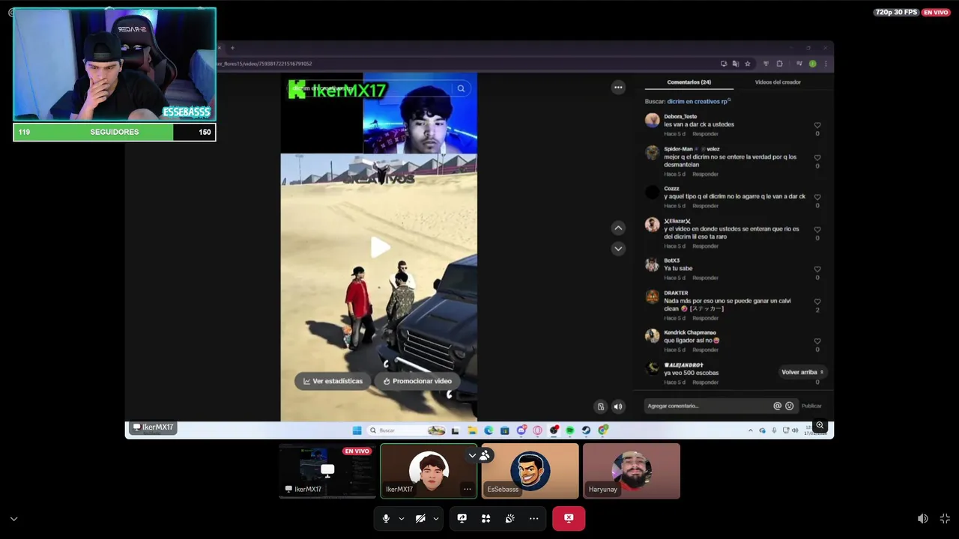Adjust stream volume speaker icon
Screen dimensions: 959x539
[x=923, y=518]
